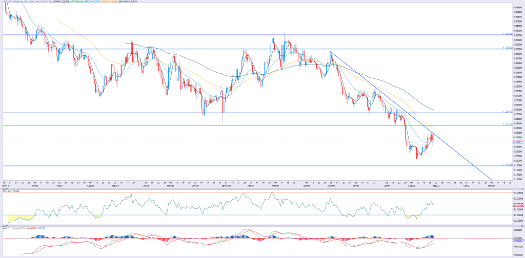Select the GBP/USD NetDania chart title label
Screen dimensions: 525x258
click(28, 2)
